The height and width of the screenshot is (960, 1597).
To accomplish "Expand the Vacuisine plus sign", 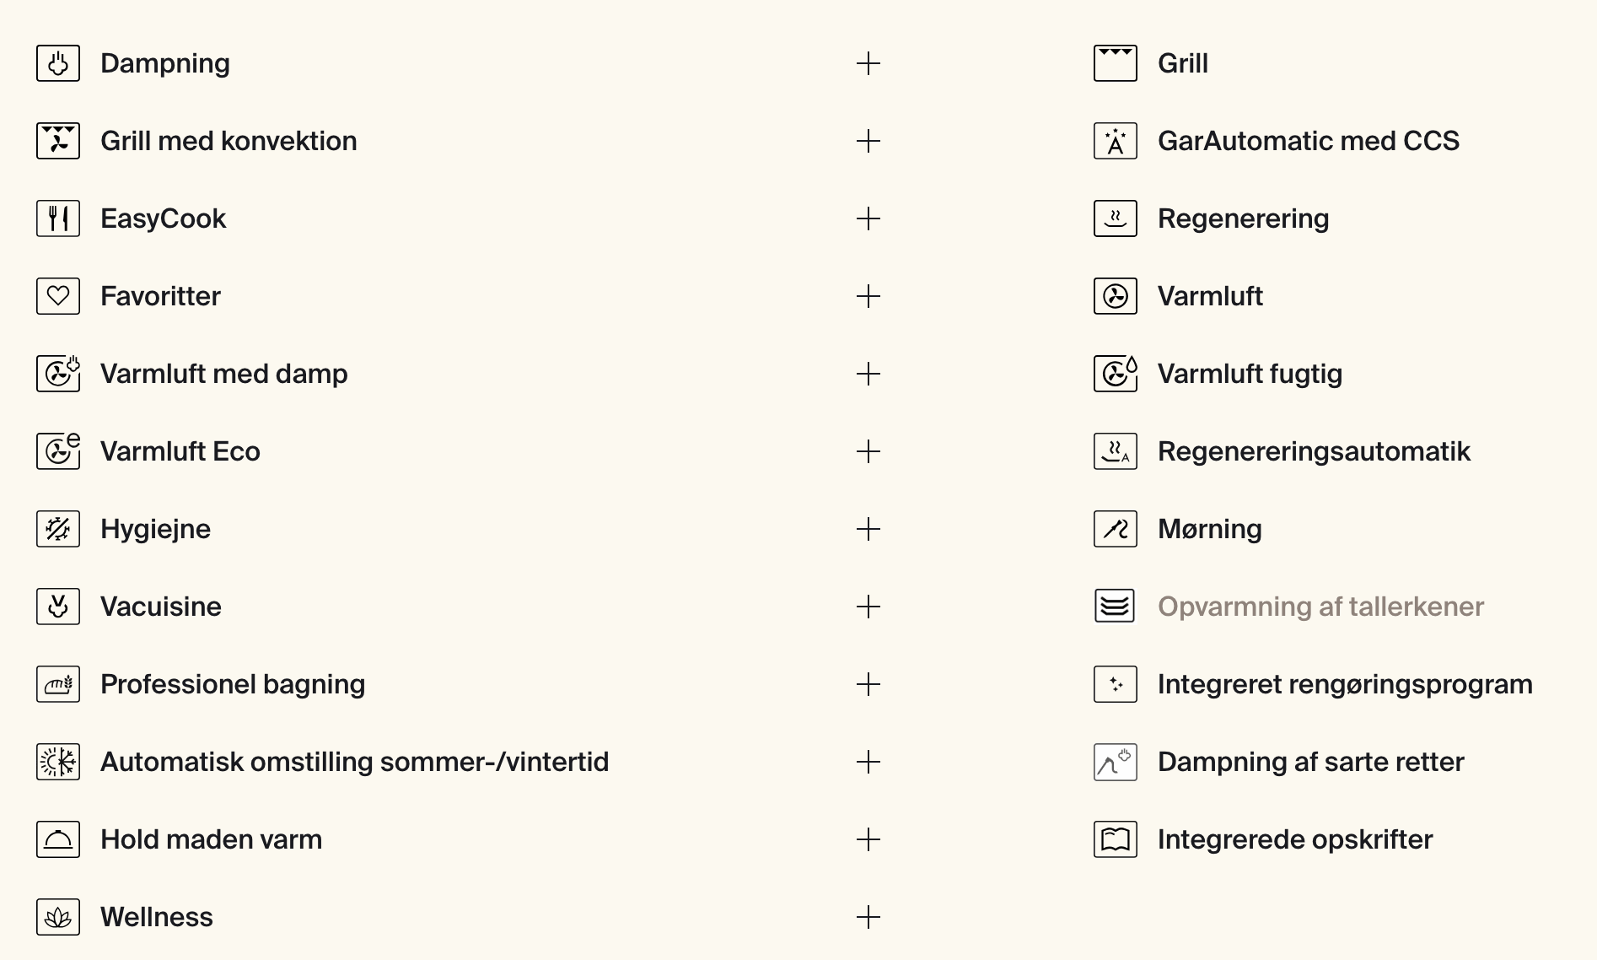I will pyautogui.click(x=868, y=607).
